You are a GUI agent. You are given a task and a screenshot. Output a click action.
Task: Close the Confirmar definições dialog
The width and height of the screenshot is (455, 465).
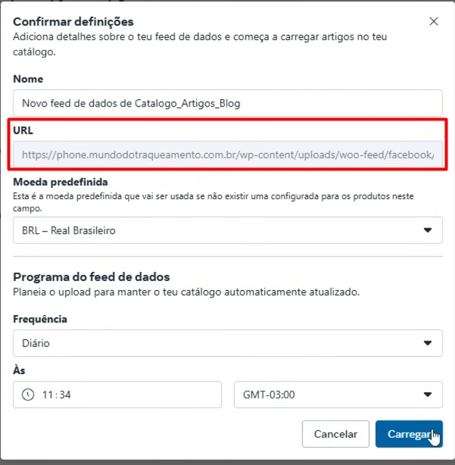point(434,21)
